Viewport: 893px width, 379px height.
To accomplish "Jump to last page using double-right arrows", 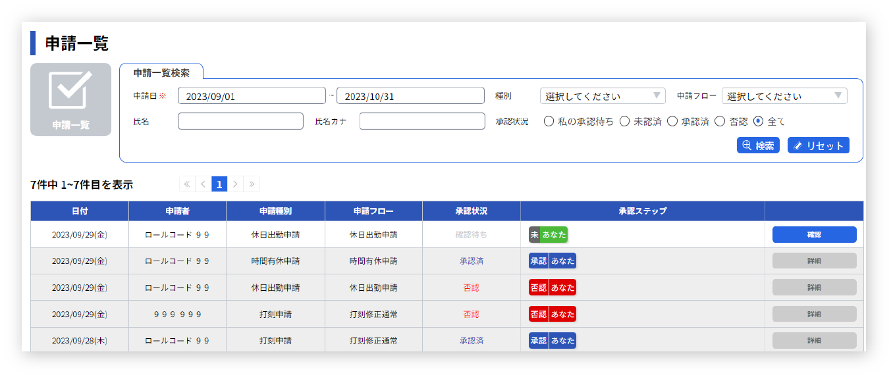I will [252, 184].
